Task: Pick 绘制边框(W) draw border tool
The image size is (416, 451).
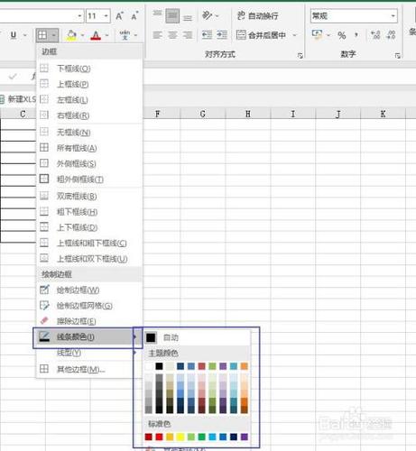Action: 89,290
